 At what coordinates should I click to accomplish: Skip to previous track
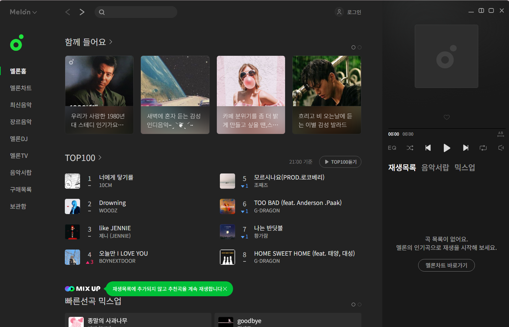pyautogui.click(x=428, y=148)
